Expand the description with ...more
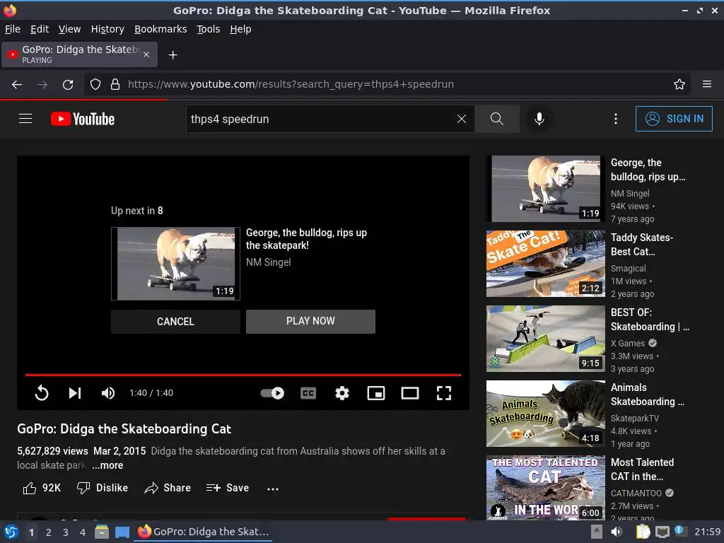The height and width of the screenshot is (543, 724). (107, 465)
